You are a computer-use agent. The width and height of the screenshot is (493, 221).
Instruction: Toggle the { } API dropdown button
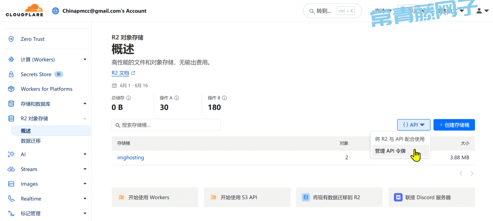(414, 125)
